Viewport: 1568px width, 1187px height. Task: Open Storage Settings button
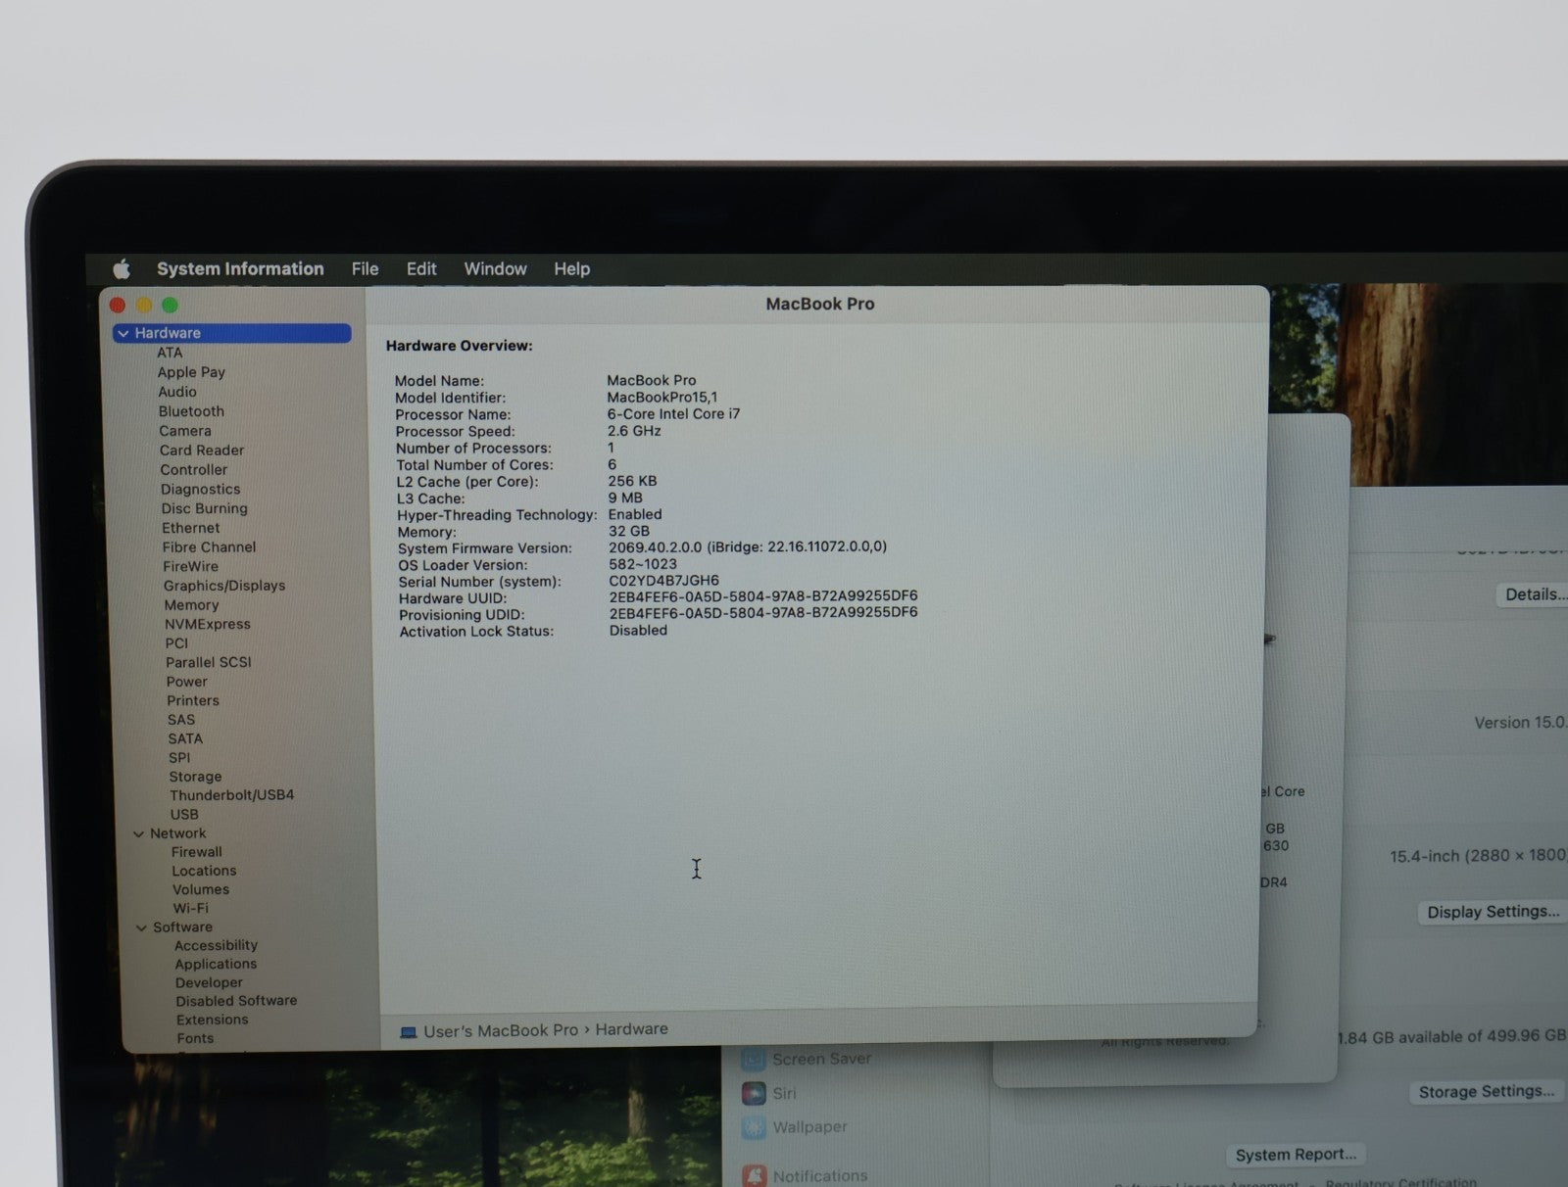(1486, 1092)
